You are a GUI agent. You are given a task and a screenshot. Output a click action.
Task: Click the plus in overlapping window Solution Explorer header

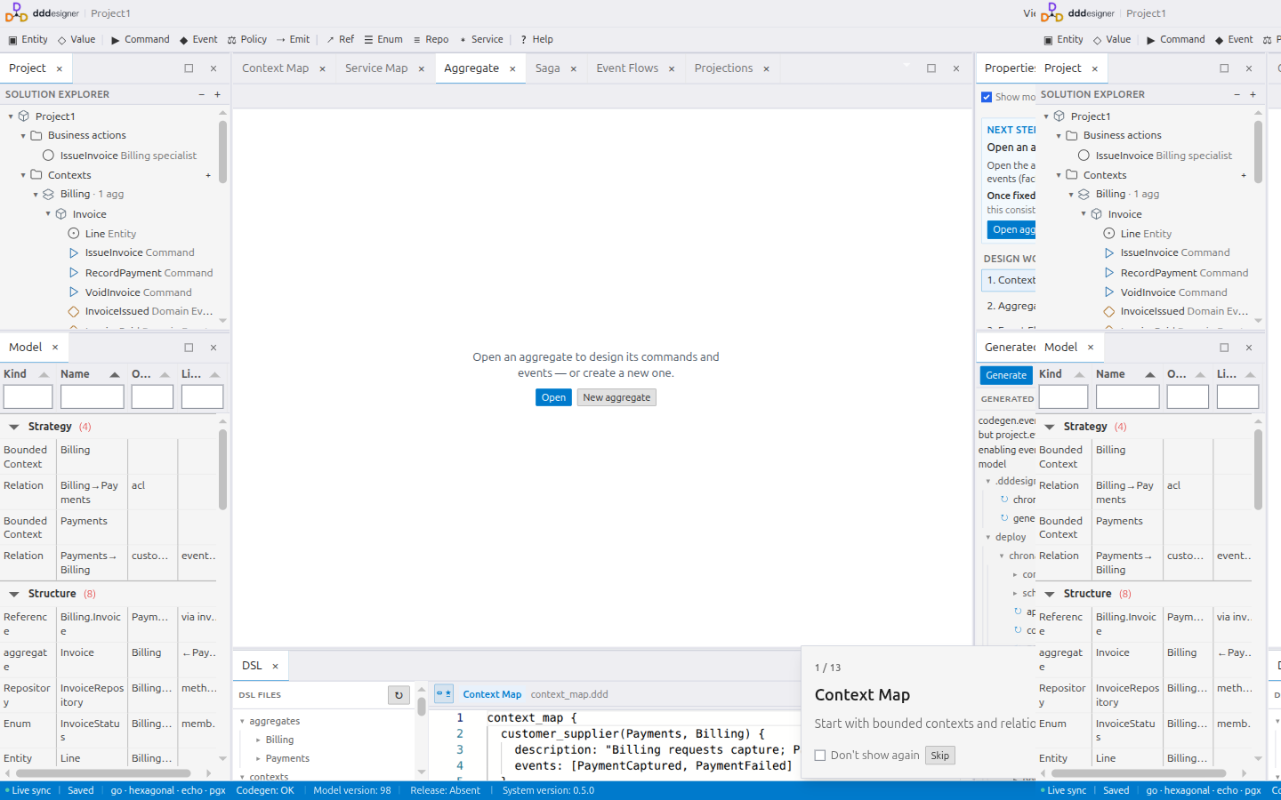pos(1253,94)
